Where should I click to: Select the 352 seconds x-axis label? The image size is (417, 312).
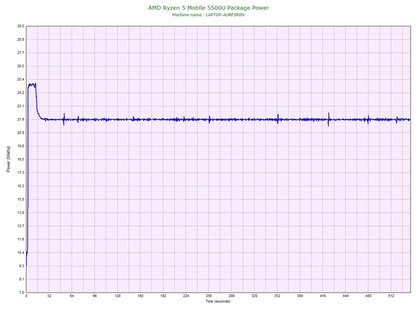click(277, 296)
